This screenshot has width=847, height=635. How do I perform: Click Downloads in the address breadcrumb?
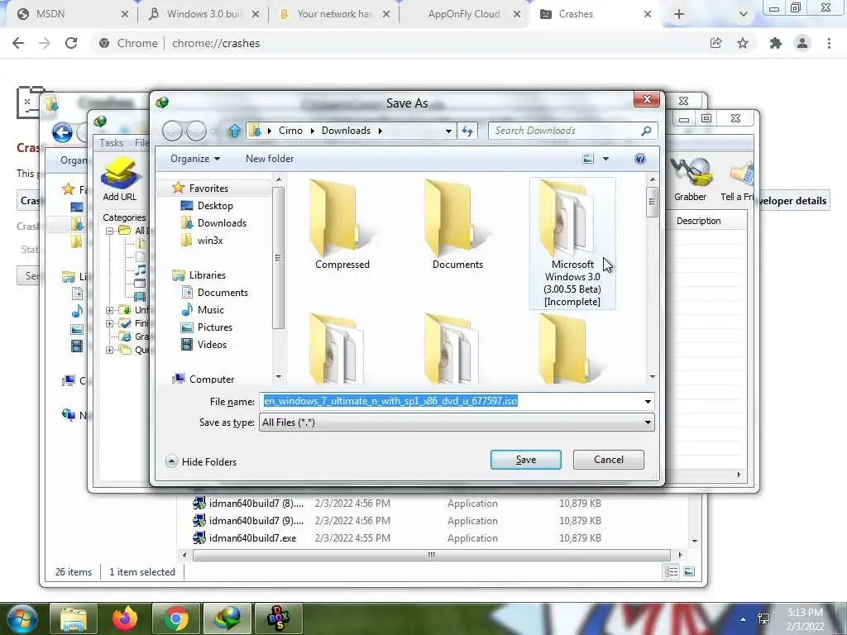coord(346,131)
